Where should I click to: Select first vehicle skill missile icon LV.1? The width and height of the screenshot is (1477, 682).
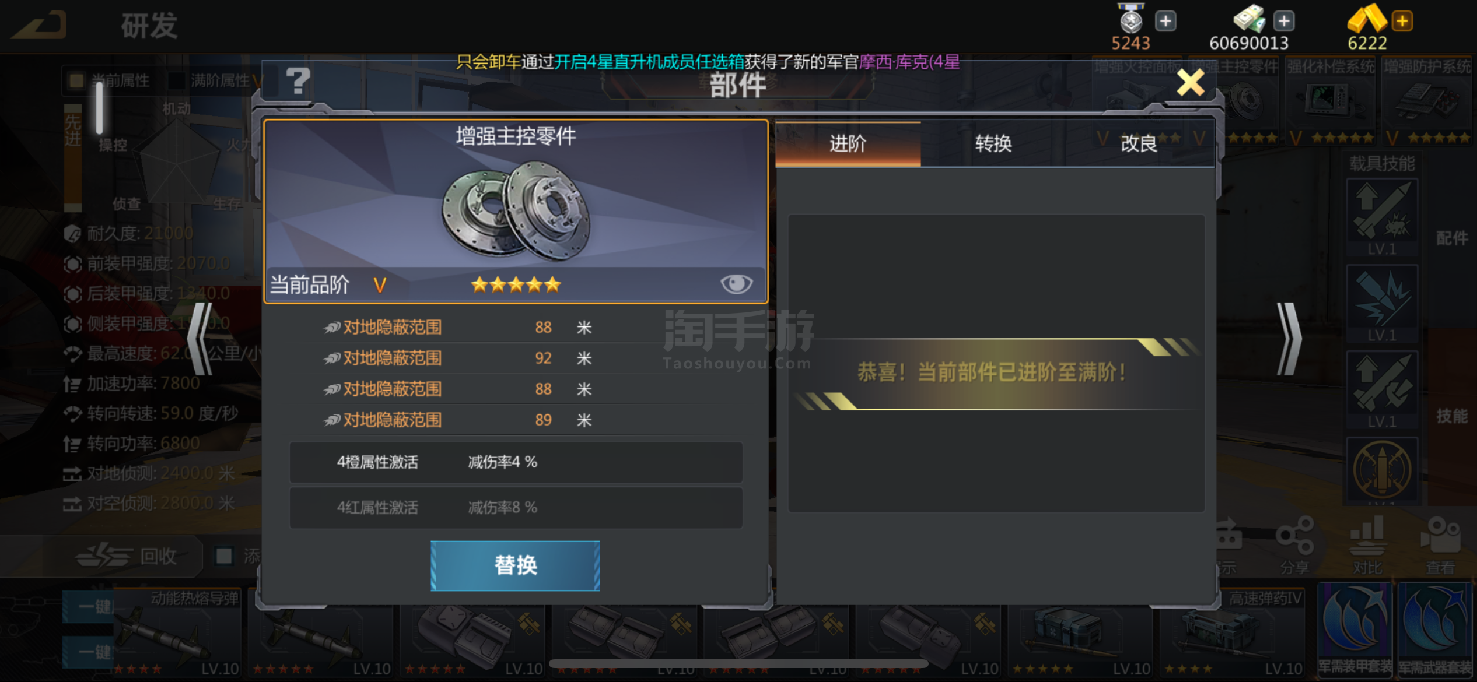(x=1382, y=218)
